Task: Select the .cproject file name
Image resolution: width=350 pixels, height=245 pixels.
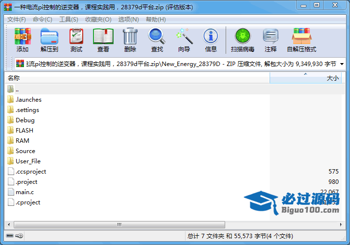Action: click(x=28, y=202)
